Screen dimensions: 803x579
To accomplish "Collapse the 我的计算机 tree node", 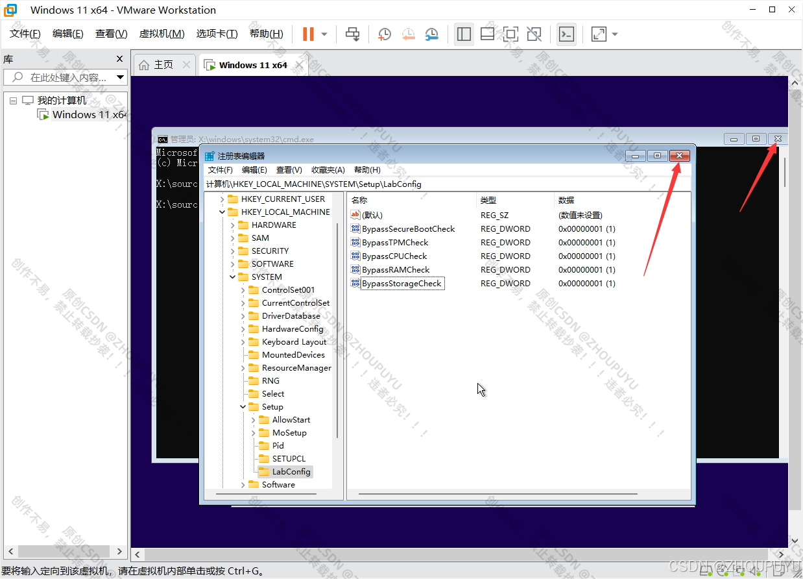I will click(13, 101).
